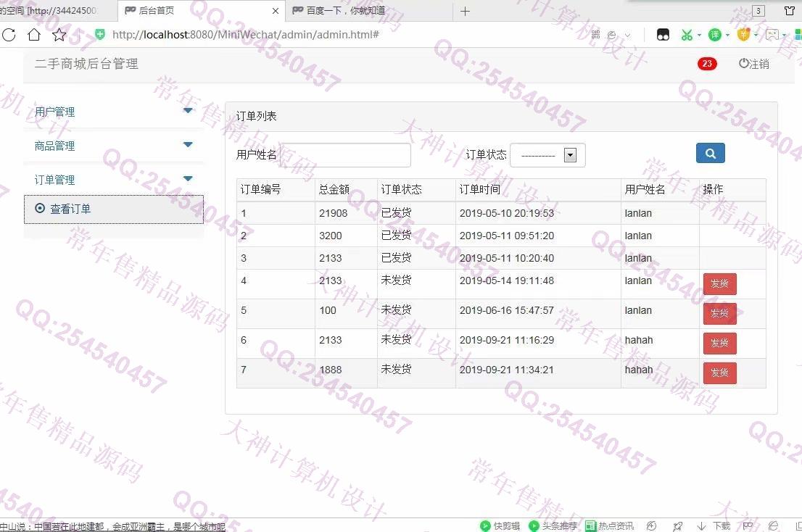Expand the 用户管理 menu
Screen dimensions: 802x532
pos(114,112)
